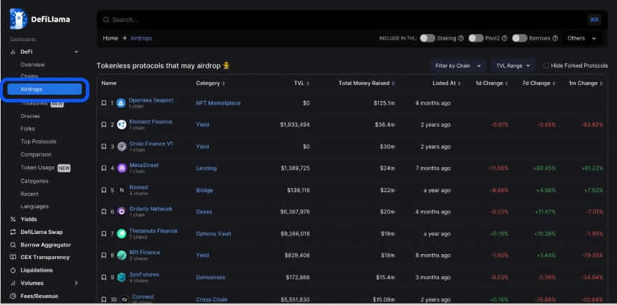The width and height of the screenshot is (617, 305).
Task: Click the Thetanuts Finance logo icon
Action: 121,233
